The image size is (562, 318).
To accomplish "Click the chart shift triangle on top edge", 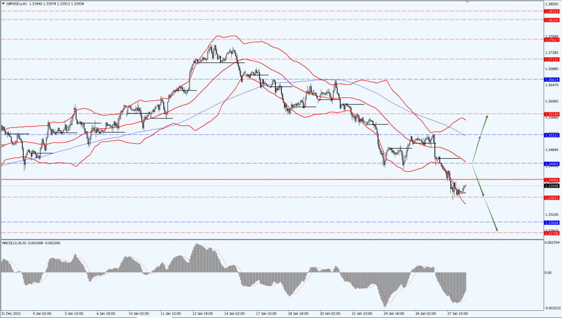I will [467, 2].
